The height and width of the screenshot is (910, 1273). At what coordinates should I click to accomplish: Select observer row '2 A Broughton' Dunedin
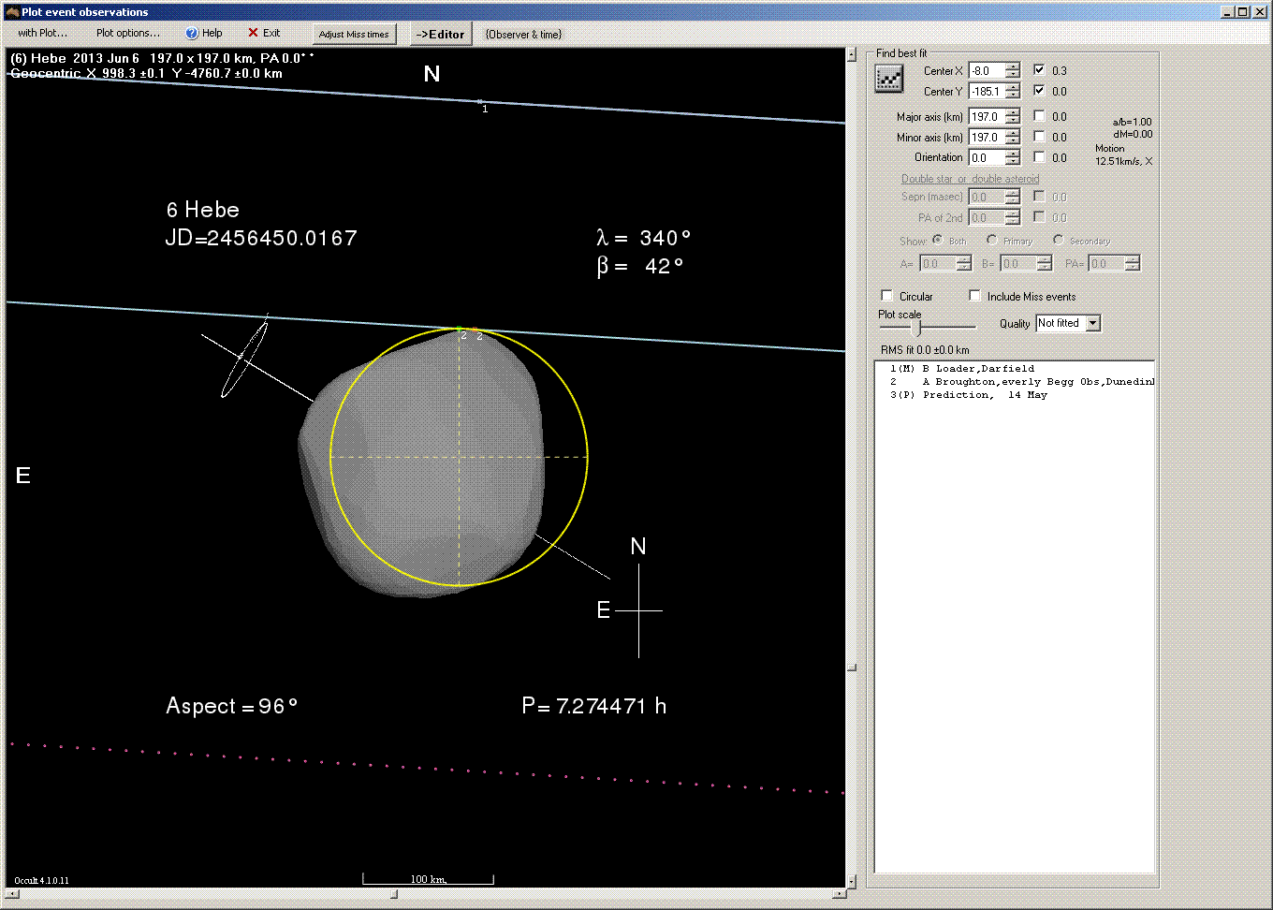[x=1014, y=382]
